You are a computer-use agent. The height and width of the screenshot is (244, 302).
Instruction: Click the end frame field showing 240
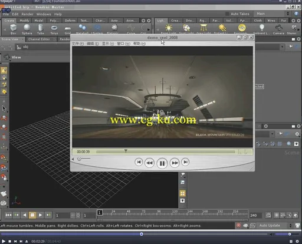click(255, 215)
